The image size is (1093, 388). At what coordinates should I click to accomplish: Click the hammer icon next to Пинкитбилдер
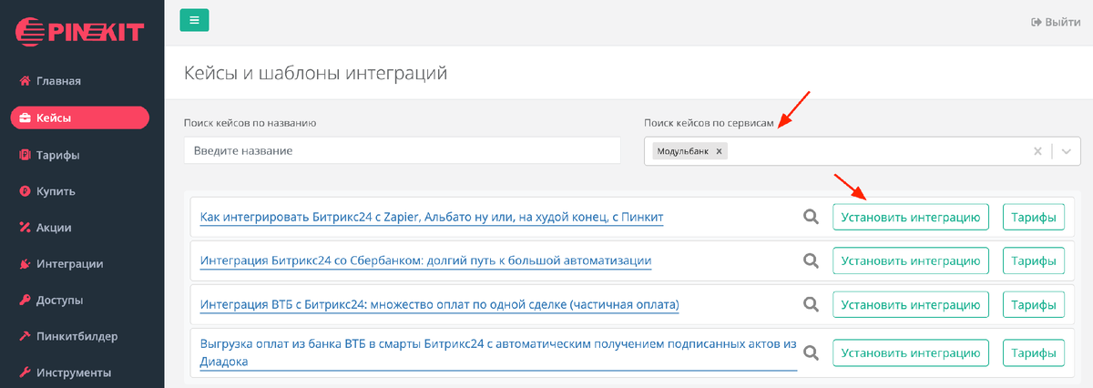tap(26, 336)
